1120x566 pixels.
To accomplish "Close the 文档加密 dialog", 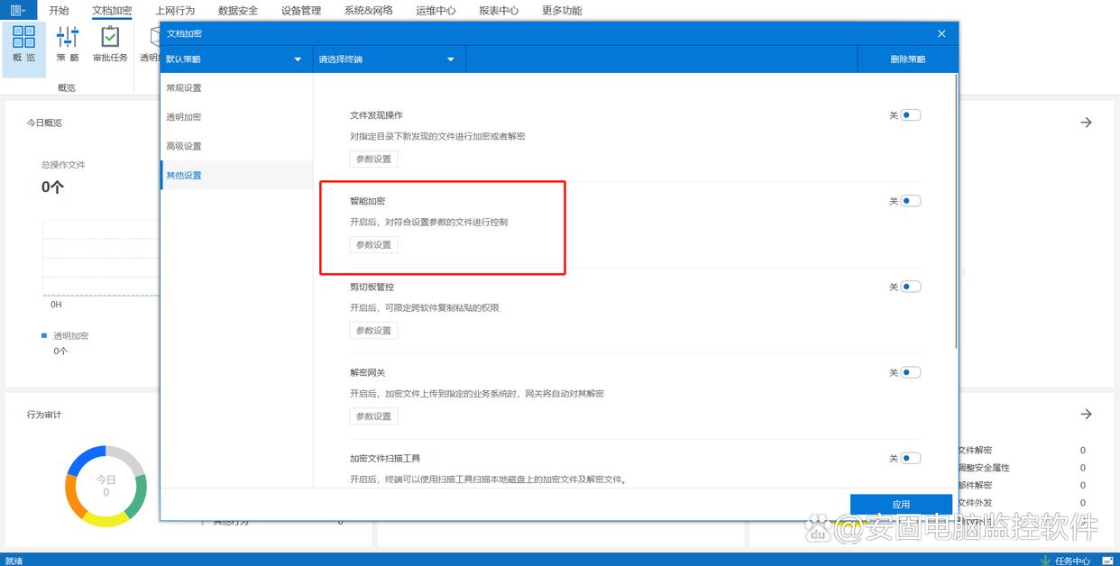I will pos(941,33).
